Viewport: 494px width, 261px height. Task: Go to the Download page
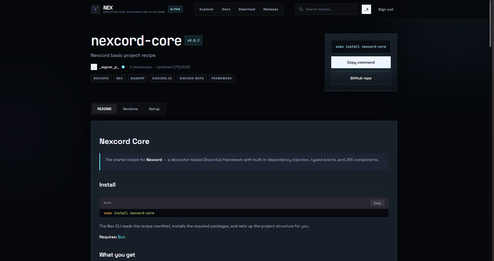pyautogui.click(x=247, y=9)
